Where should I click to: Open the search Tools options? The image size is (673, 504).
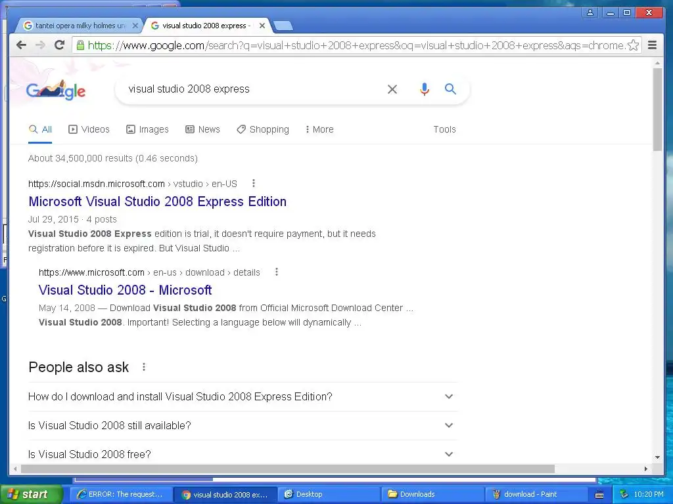coord(444,129)
